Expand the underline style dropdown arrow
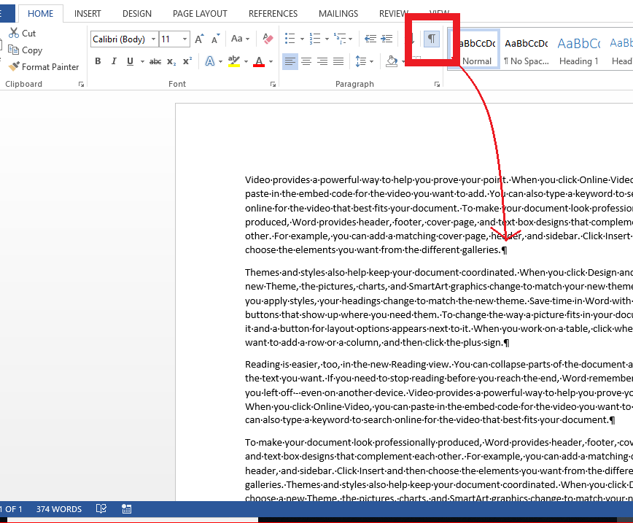 [x=142, y=61]
